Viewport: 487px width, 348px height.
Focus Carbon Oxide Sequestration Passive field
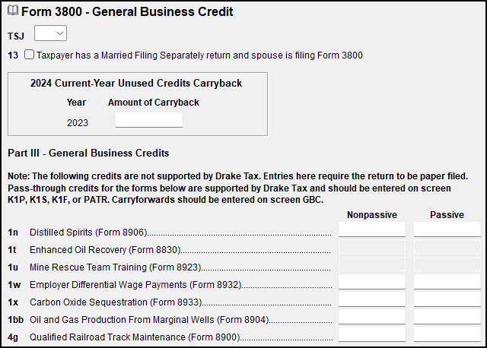447,299
